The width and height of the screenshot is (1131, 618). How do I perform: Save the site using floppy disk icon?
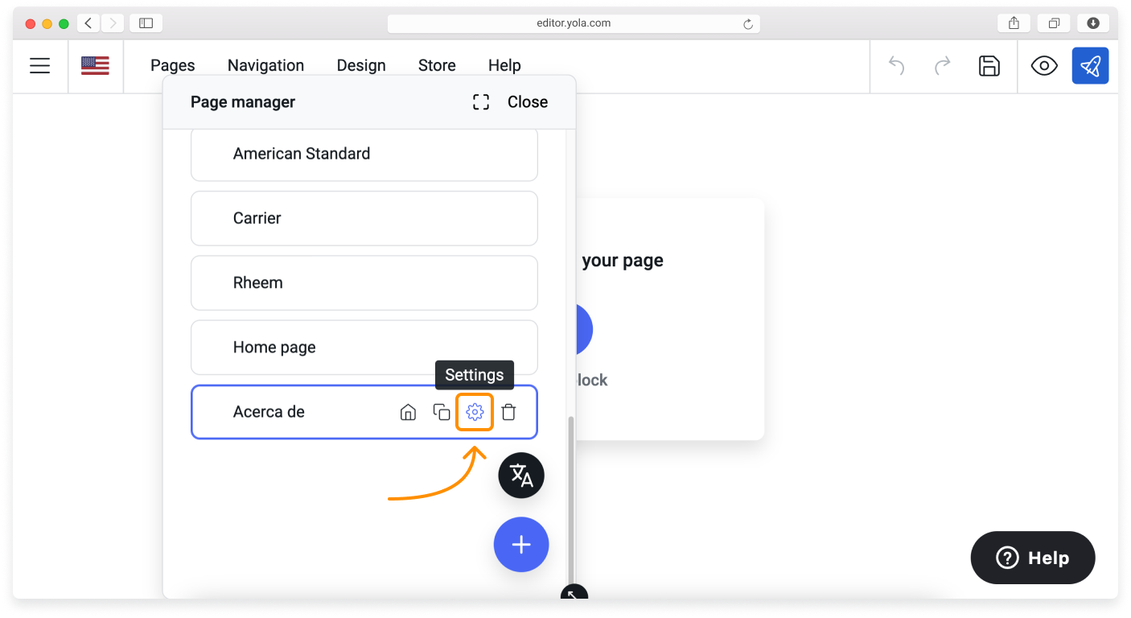(x=989, y=66)
